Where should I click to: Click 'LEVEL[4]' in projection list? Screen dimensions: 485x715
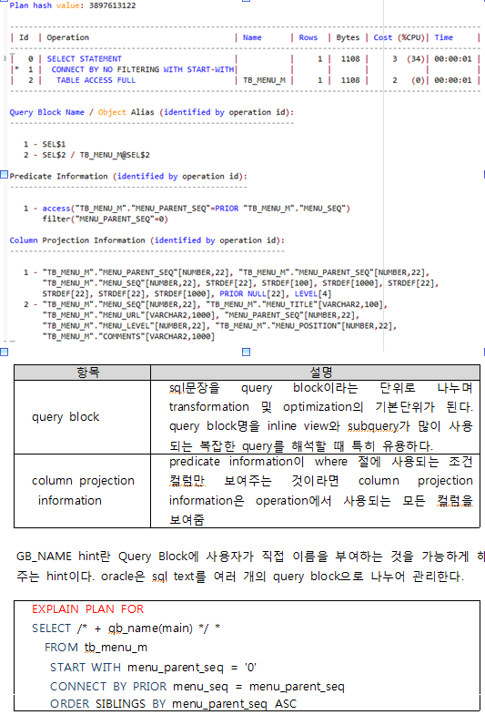313,293
